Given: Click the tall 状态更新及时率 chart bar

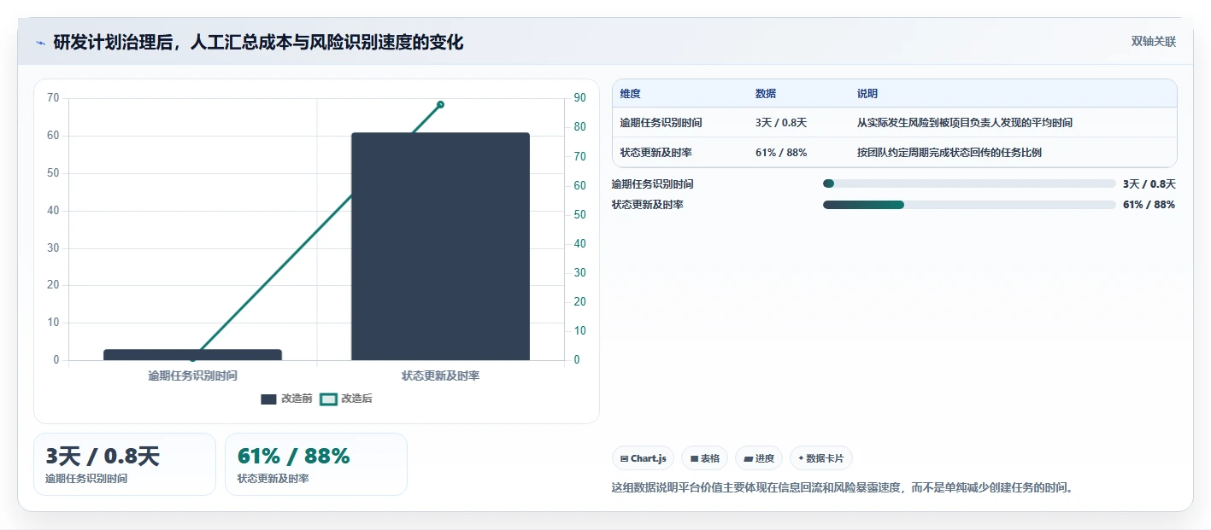Looking at the screenshot, I should [440, 247].
